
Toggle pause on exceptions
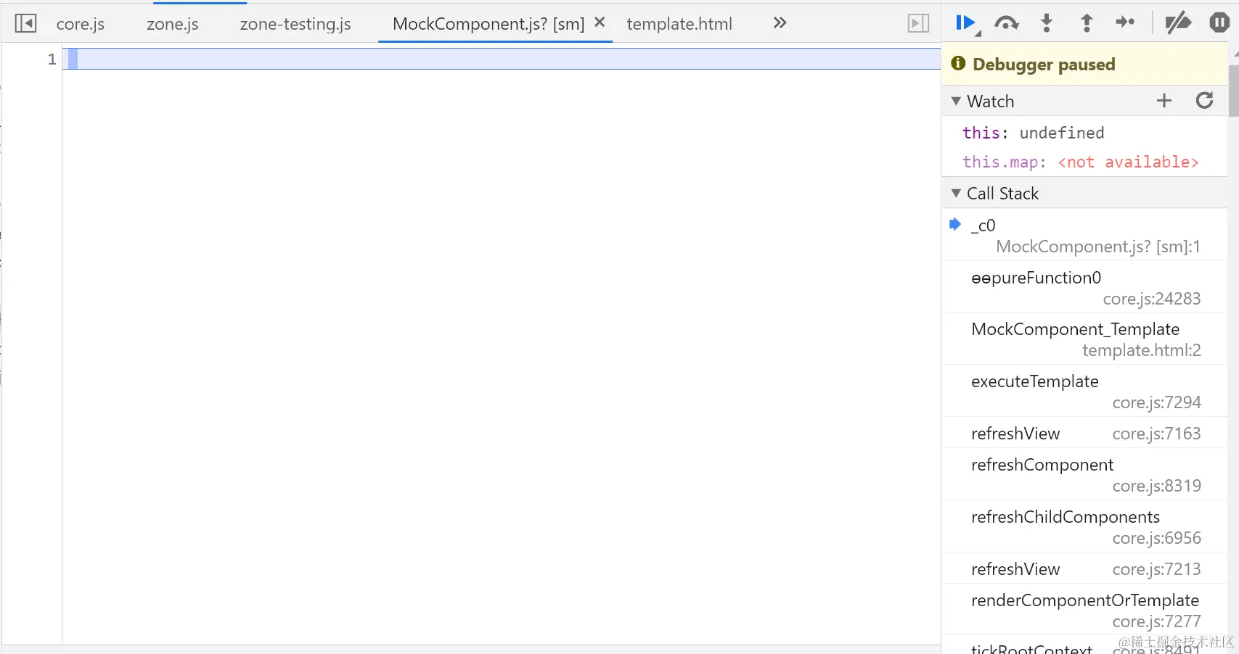tap(1219, 23)
